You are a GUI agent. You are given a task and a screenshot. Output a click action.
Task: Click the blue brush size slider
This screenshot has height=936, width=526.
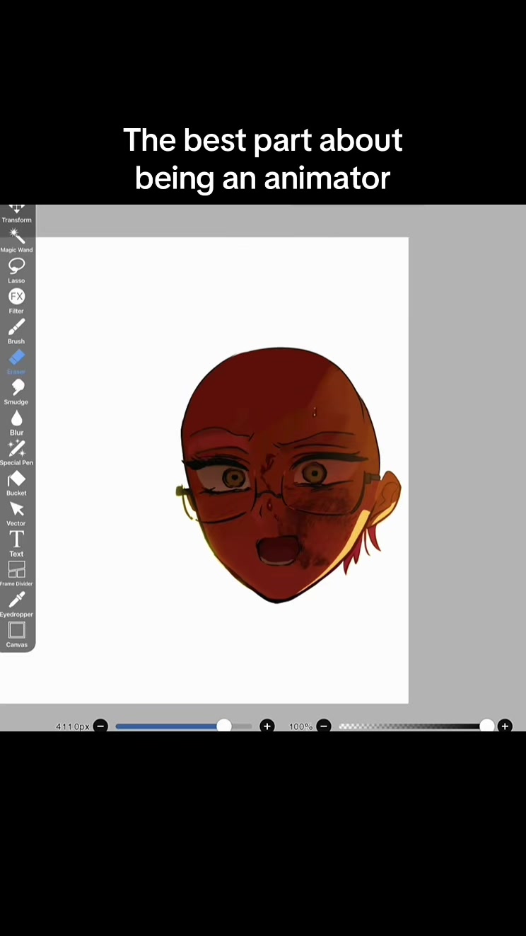184,726
